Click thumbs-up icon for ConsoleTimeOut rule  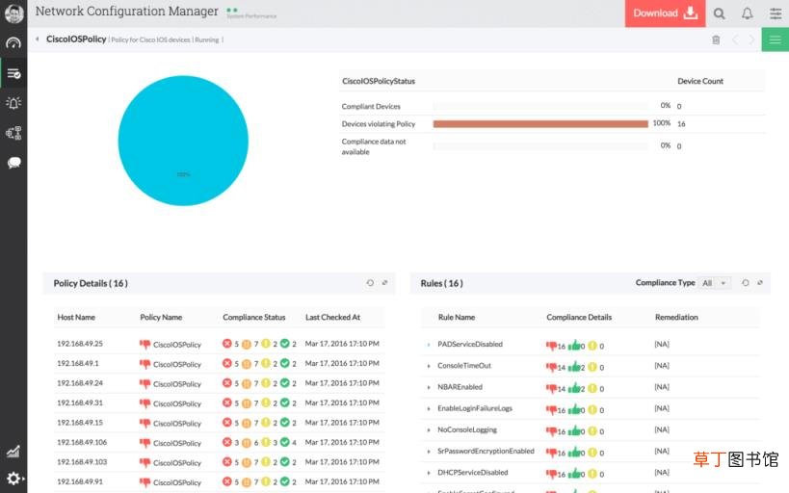tap(573, 367)
